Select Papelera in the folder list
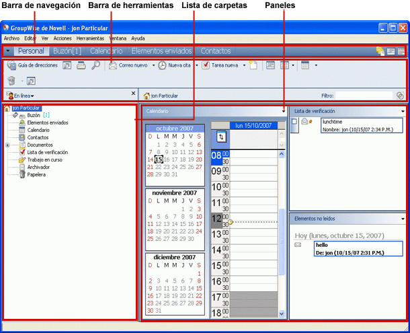 [x=36, y=175]
